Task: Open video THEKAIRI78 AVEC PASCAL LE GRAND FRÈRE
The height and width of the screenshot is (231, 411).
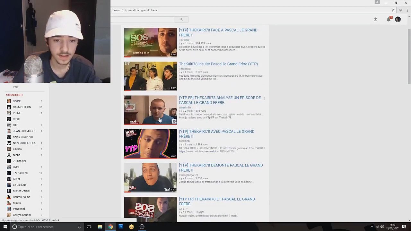Action: [217, 134]
